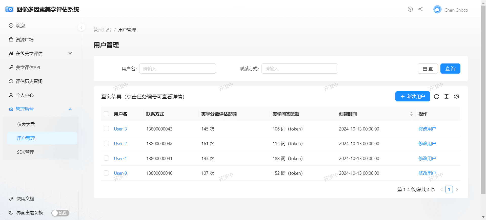Click the help question mark icon
486x220 pixels.
(410, 9)
